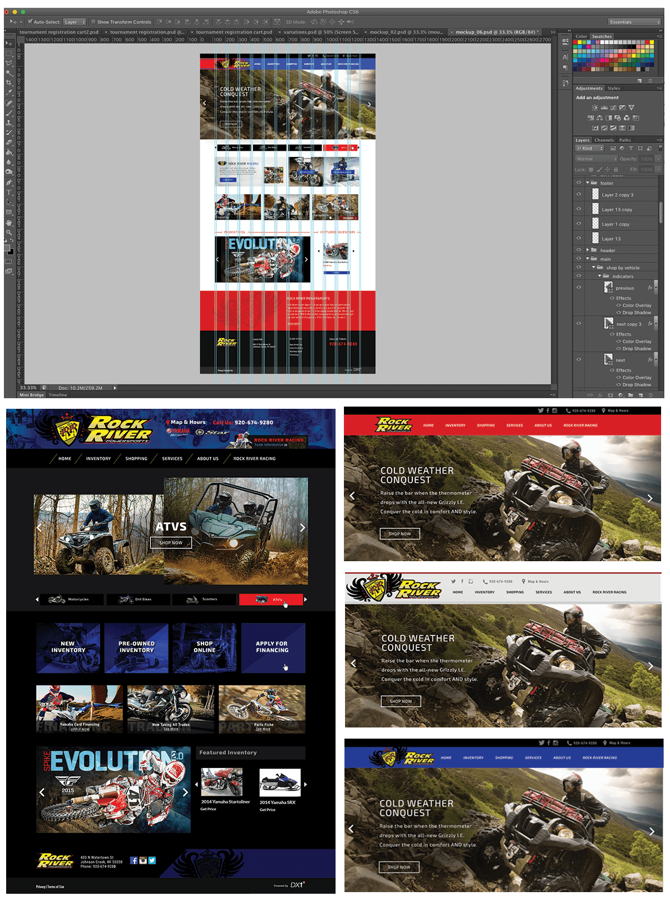
Task: Open the Essentials workspace dropdown
Action: click(634, 22)
